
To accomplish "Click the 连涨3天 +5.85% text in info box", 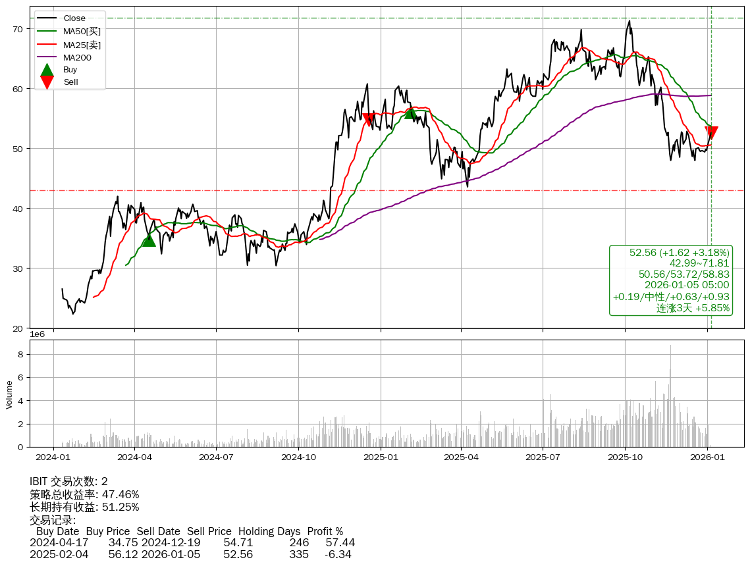I will (693, 307).
